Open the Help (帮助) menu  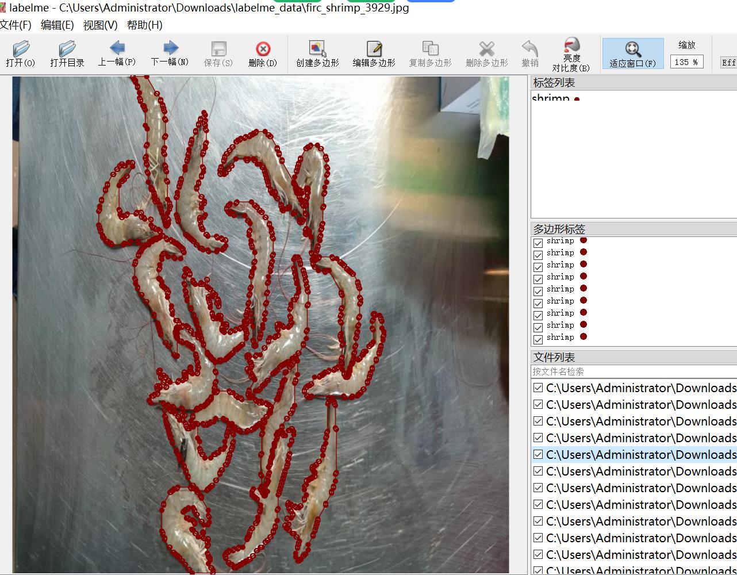[144, 25]
